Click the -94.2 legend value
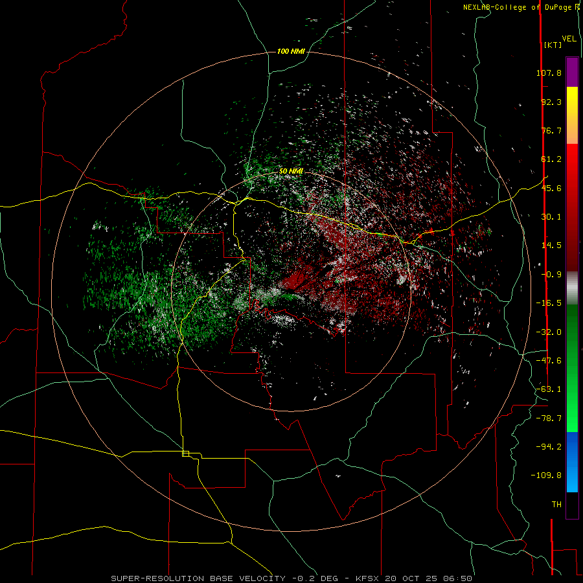Image resolution: width=583 pixels, height=583 pixels. pyautogui.click(x=549, y=446)
